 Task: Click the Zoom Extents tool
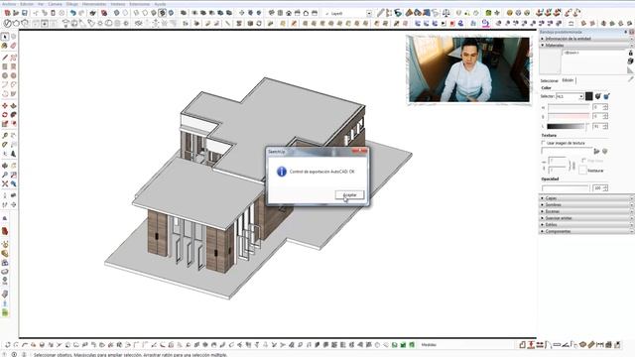pos(5,183)
